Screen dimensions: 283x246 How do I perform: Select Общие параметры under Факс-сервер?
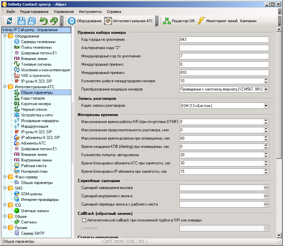tap(37, 183)
